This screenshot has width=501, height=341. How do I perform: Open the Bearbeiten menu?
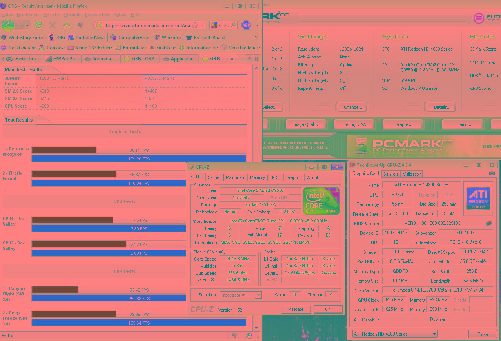28,15
